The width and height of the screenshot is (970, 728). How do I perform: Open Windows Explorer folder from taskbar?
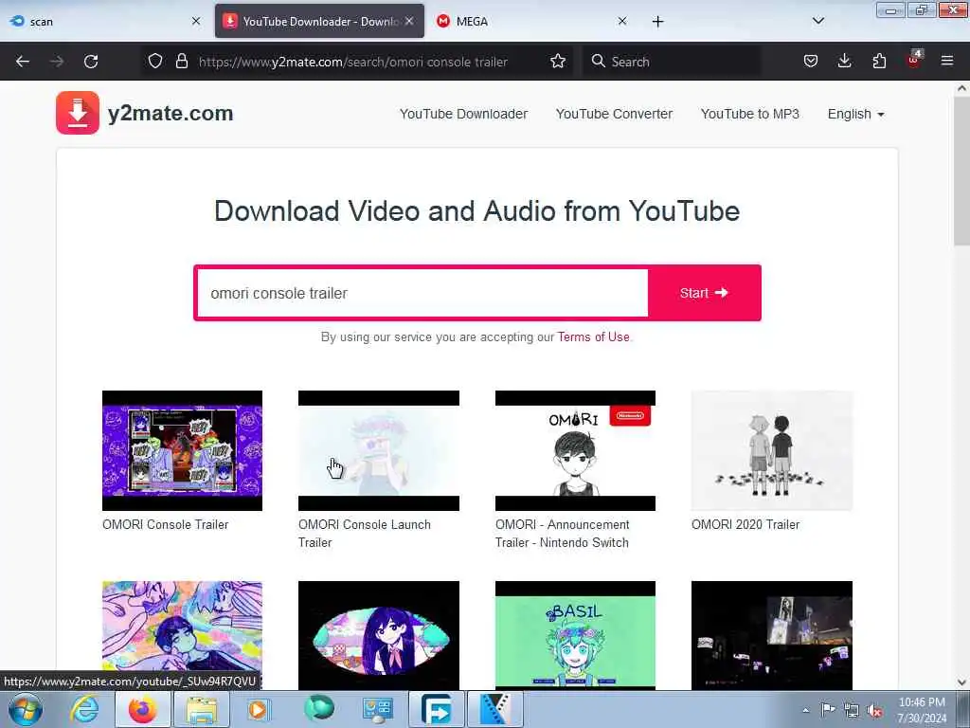point(202,709)
